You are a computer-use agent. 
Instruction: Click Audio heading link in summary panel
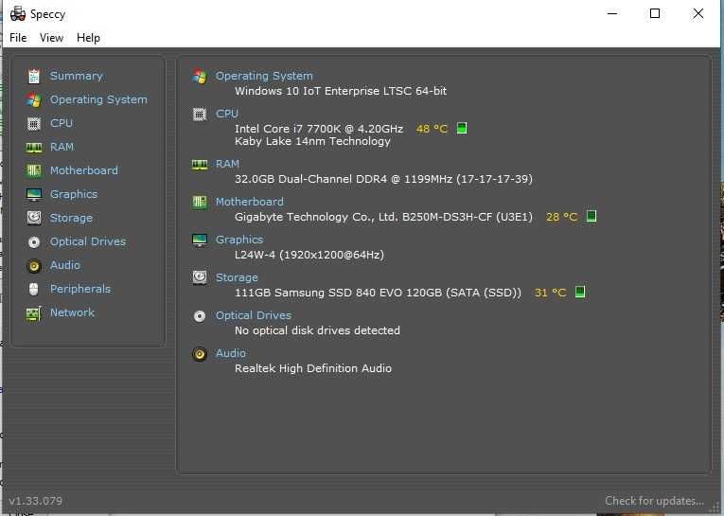[x=230, y=353]
